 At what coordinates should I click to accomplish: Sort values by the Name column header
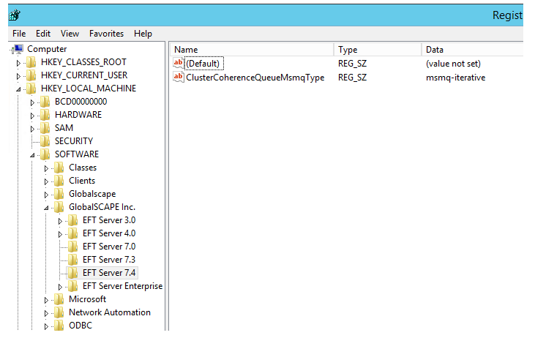click(252, 50)
